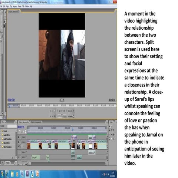Image resolution: width=178 pixels, height=178 pixels.
Task: Select the Slip tool
Action: pyautogui.click(x=111, y=134)
